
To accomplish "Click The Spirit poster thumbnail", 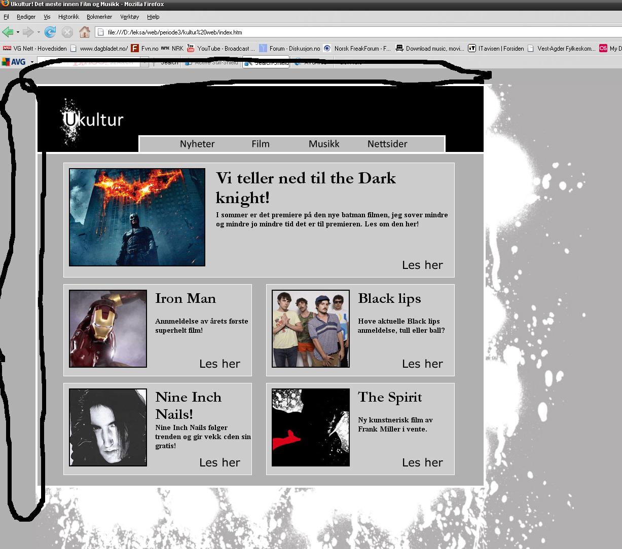I will pos(311,427).
